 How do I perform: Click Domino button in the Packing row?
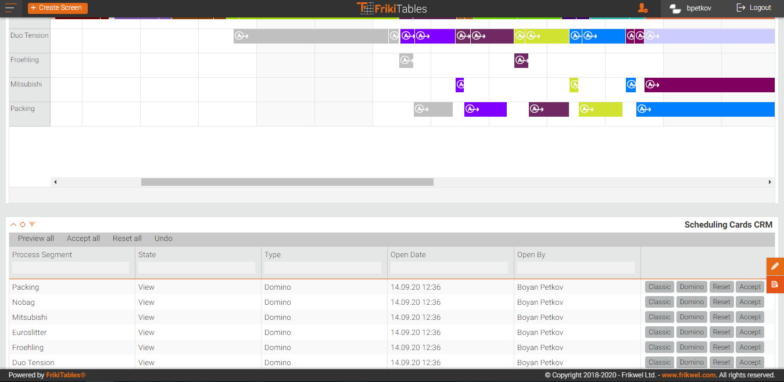point(692,287)
